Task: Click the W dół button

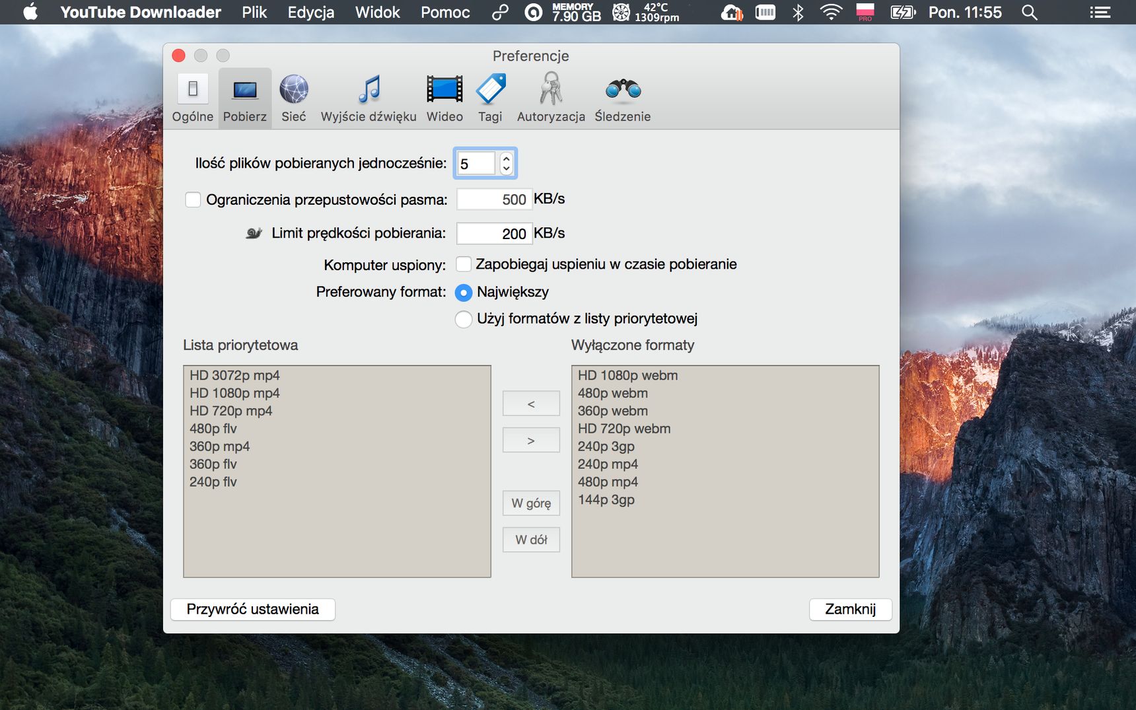Action: click(531, 540)
